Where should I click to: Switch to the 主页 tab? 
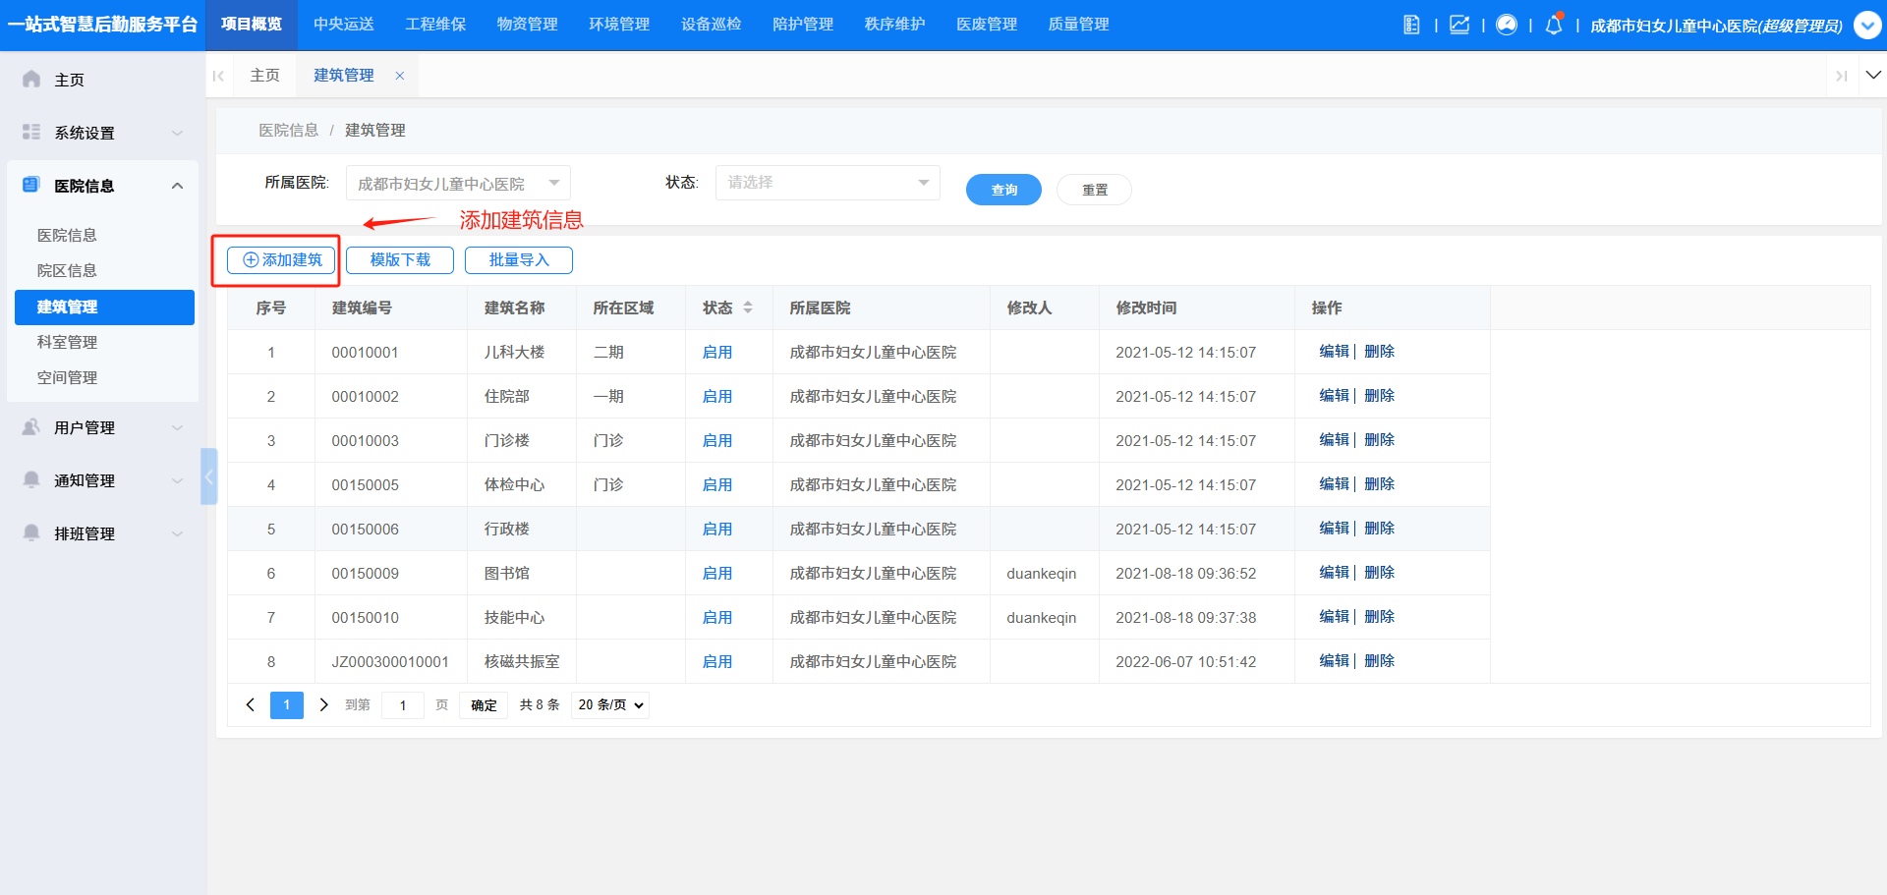coord(265,76)
